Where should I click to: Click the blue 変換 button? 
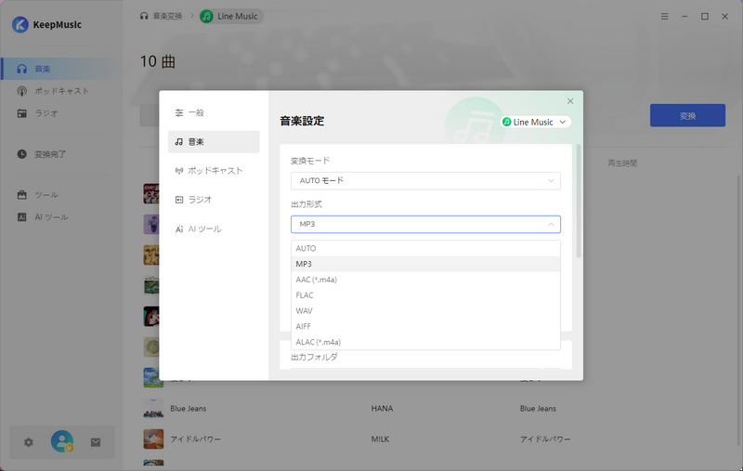pyautogui.click(x=687, y=115)
